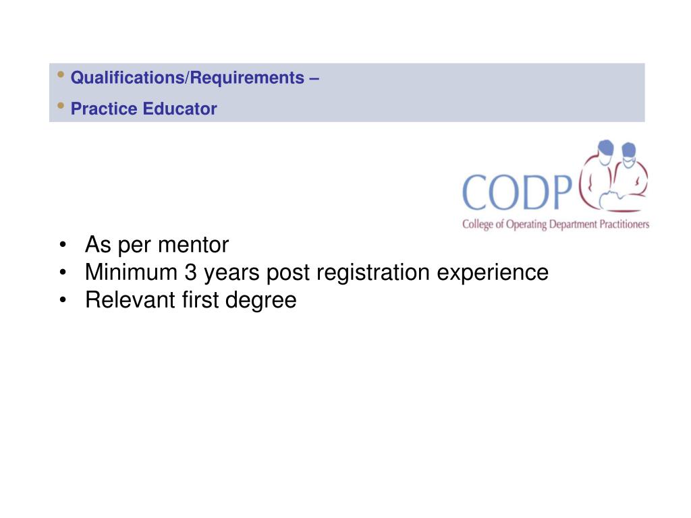Click the Minimum 3 years post registration line
The image size is (691, 518).
click(316, 272)
